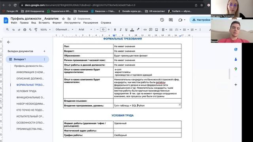This screenshot has height=142, width=253.
Task: Decrease font size with minus
Action: click(97, 30)
